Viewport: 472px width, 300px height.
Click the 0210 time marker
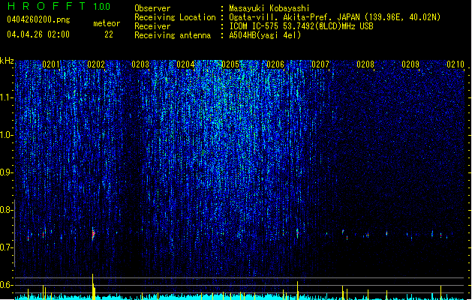tap(455, 64)
